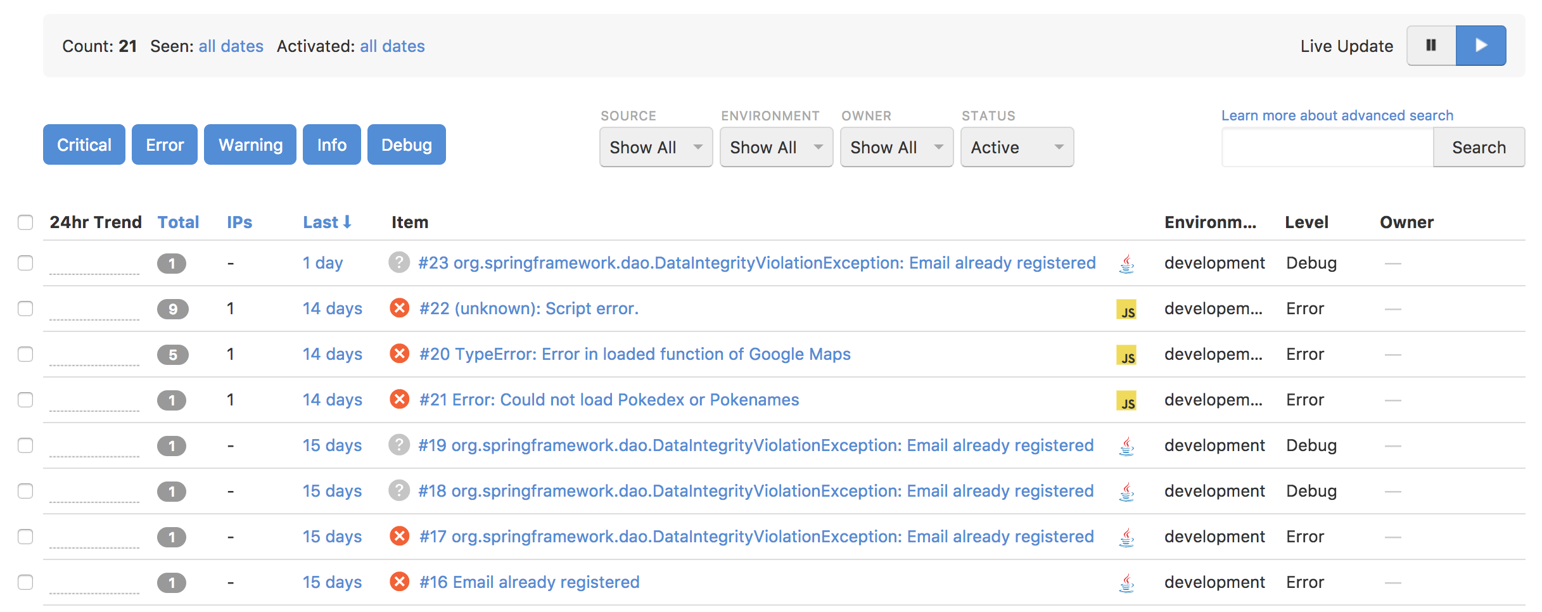Open item #18 DataIntegrityViolationException link
Image resolution: width=1542 pixels, height=612 pixels.
[x=756, y=491]
